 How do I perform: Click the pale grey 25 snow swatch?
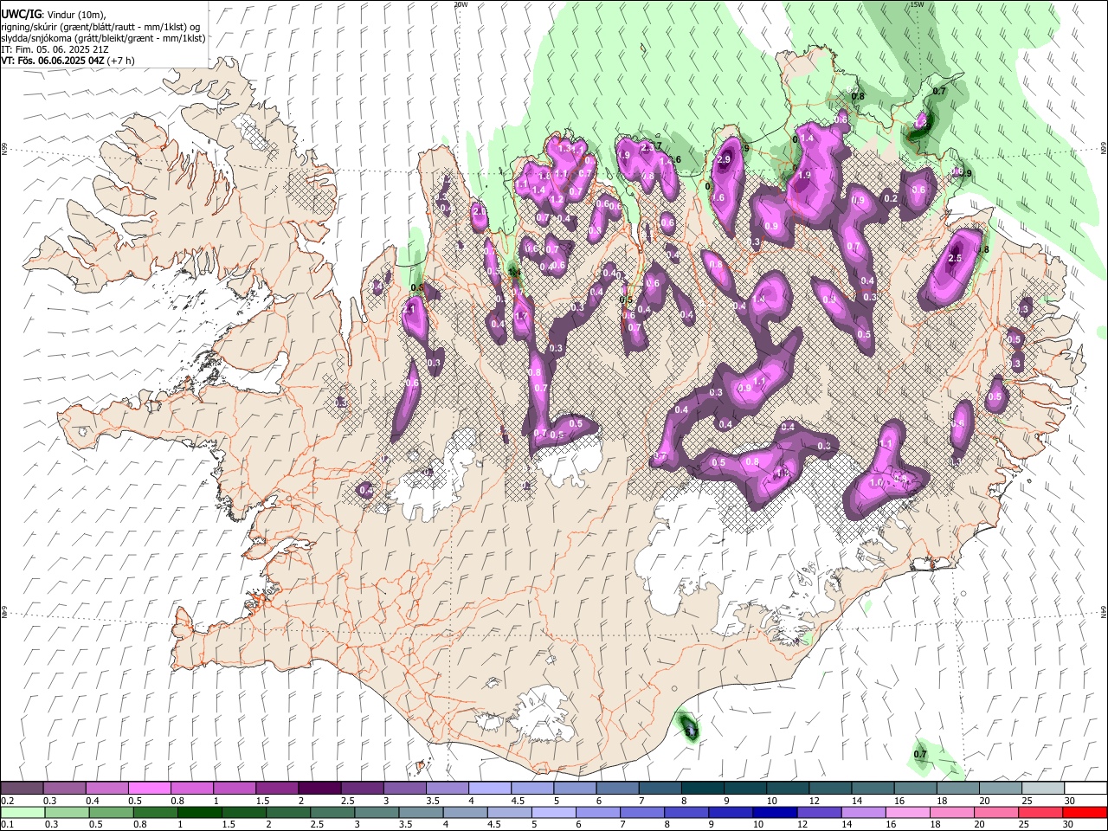tap(1043, 789)
